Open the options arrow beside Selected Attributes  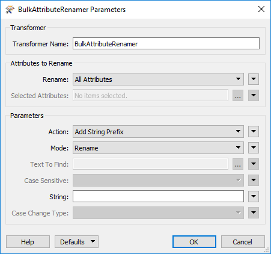(x=254, y=95)
